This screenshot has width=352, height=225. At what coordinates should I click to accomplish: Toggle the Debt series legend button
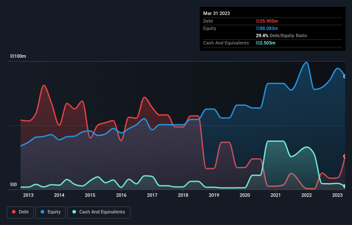point(21,212)
